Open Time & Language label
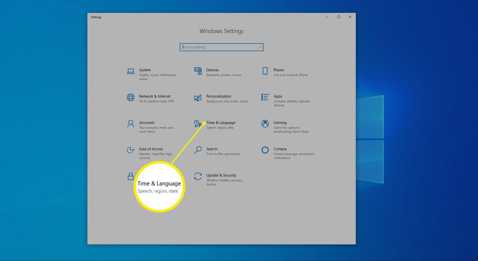The width and height of the screenshot is (478, 261). point(221,123)
